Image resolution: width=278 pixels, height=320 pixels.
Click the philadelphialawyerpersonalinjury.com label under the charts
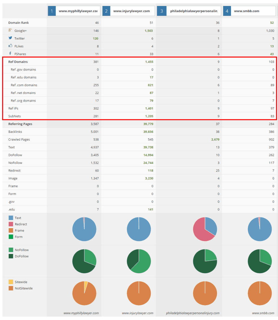tap(193, 313)
